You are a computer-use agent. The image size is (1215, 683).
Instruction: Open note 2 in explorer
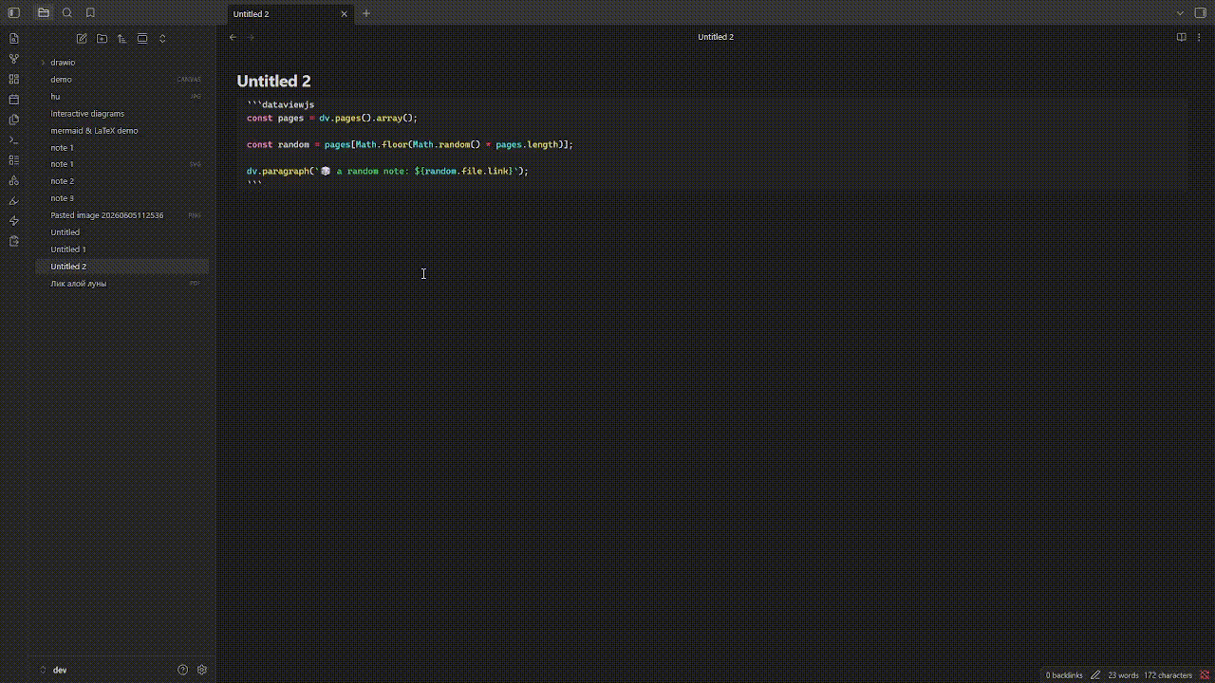click(122, 181)
